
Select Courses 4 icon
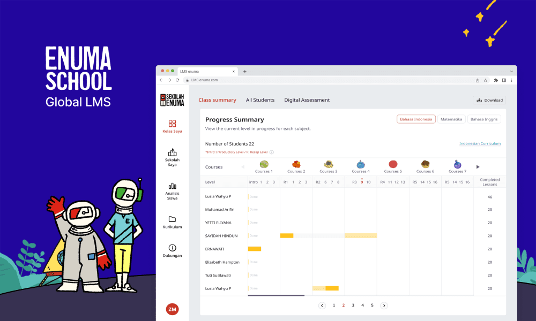click(361, 164)
